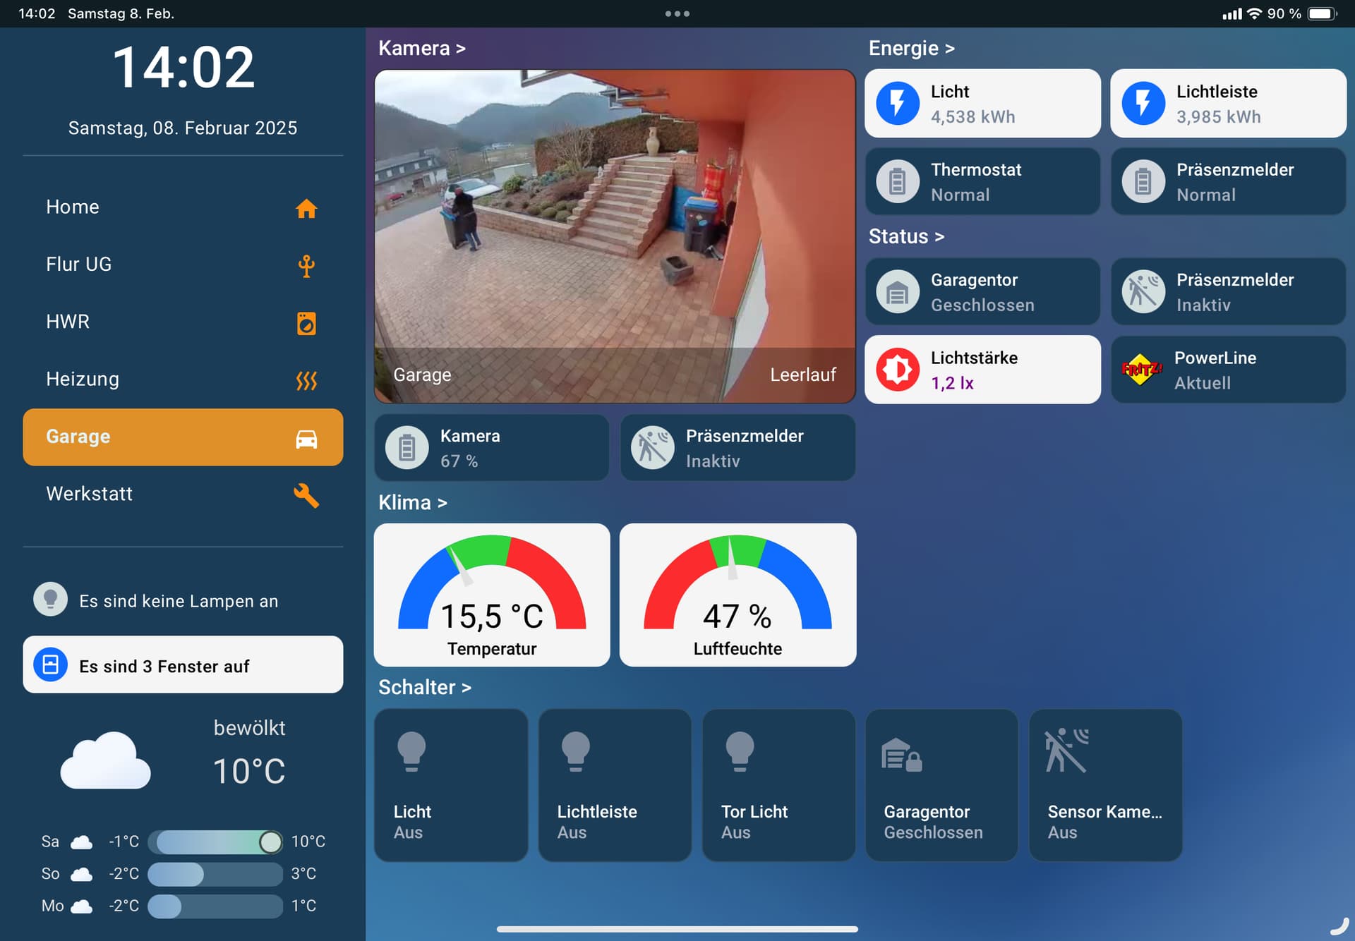Click the Licht energy lightning icon

pyautogui.click(x=898, y=103)
